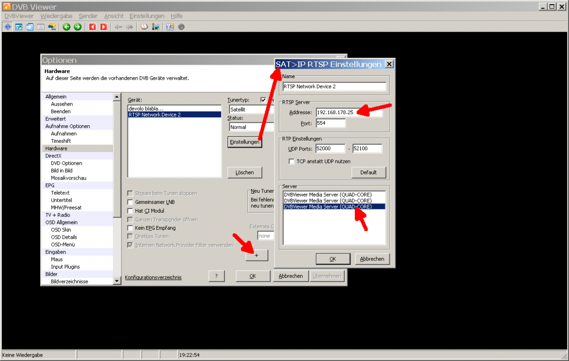Viewport: 569px width, 361px height.
Task: Open the DVBViewer menu
Action: coord(19,16)
